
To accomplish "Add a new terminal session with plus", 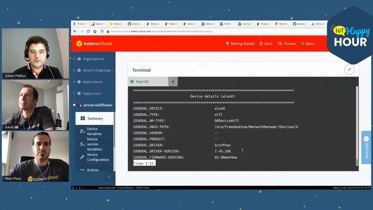I will (173, 82).
